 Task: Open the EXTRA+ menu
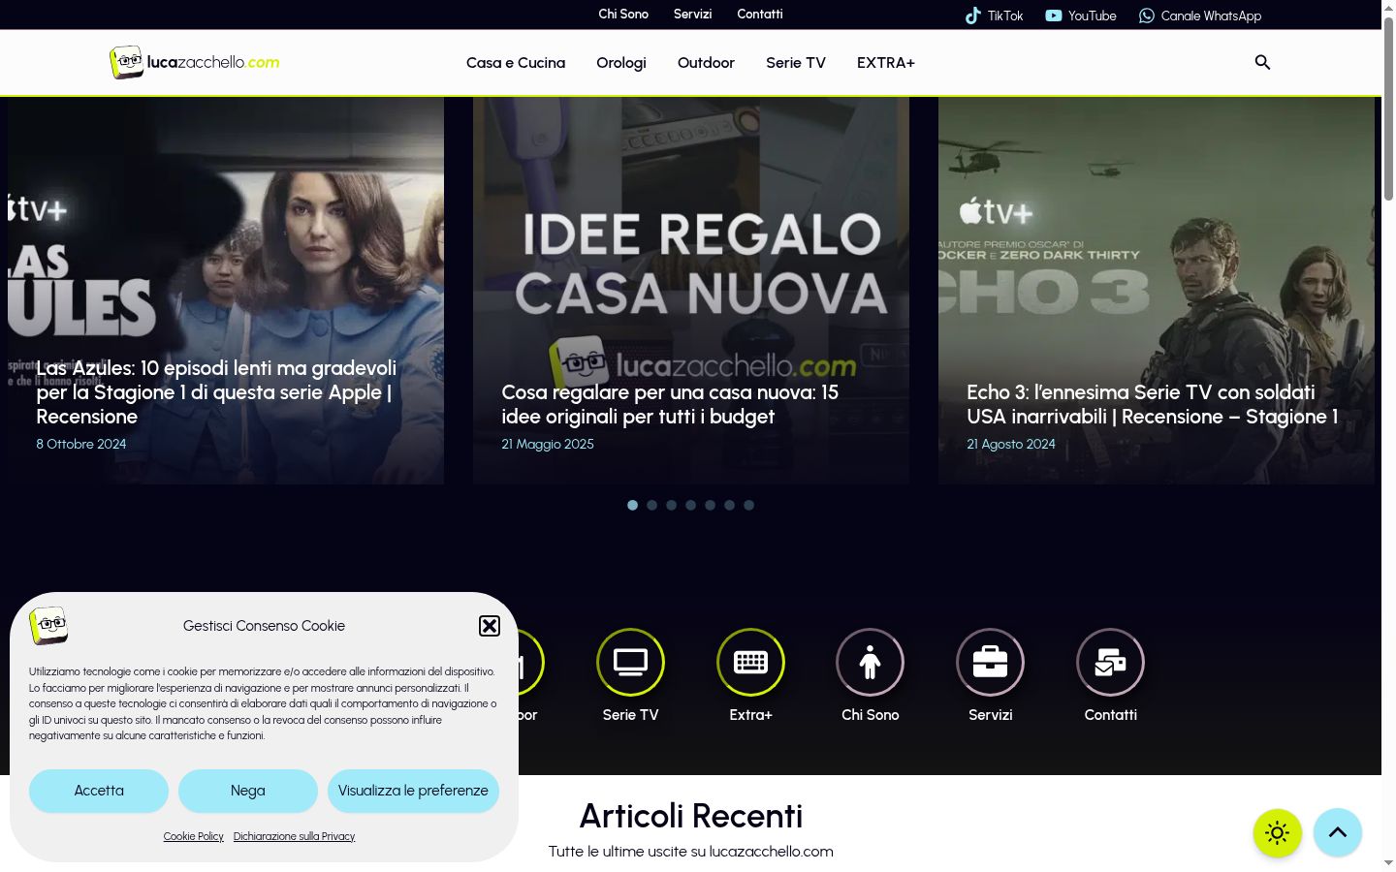(x=886, y=63)
